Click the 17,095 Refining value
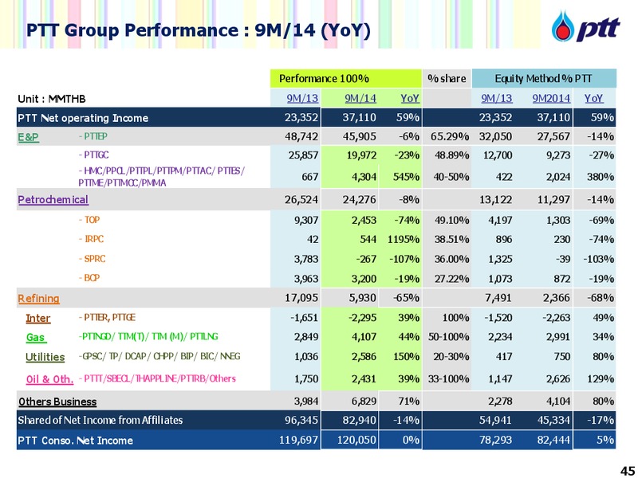The height and width of the screenshot is (478, 638). [301, 298]
